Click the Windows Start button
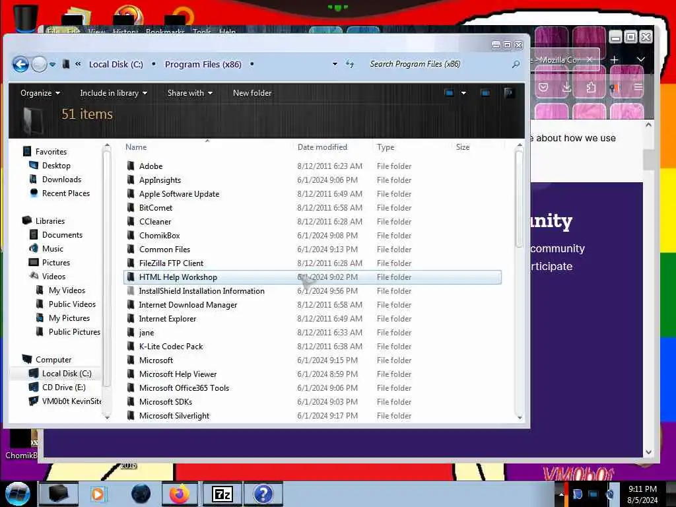676x507 pixels. click(18, 494)
